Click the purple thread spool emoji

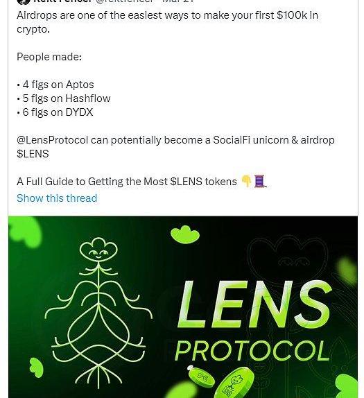click(x=260, y=181)
